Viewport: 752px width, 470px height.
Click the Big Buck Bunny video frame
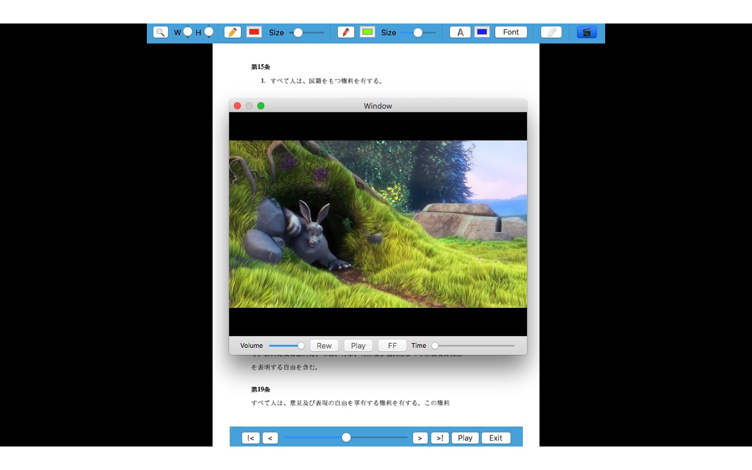[x=378, y=224]
